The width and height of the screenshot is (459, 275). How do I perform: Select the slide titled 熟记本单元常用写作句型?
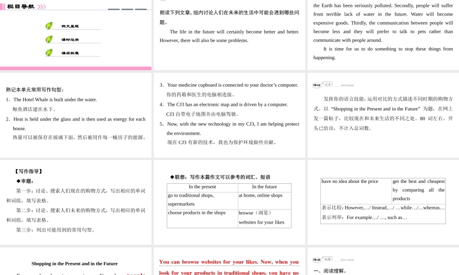coord(76,115)
